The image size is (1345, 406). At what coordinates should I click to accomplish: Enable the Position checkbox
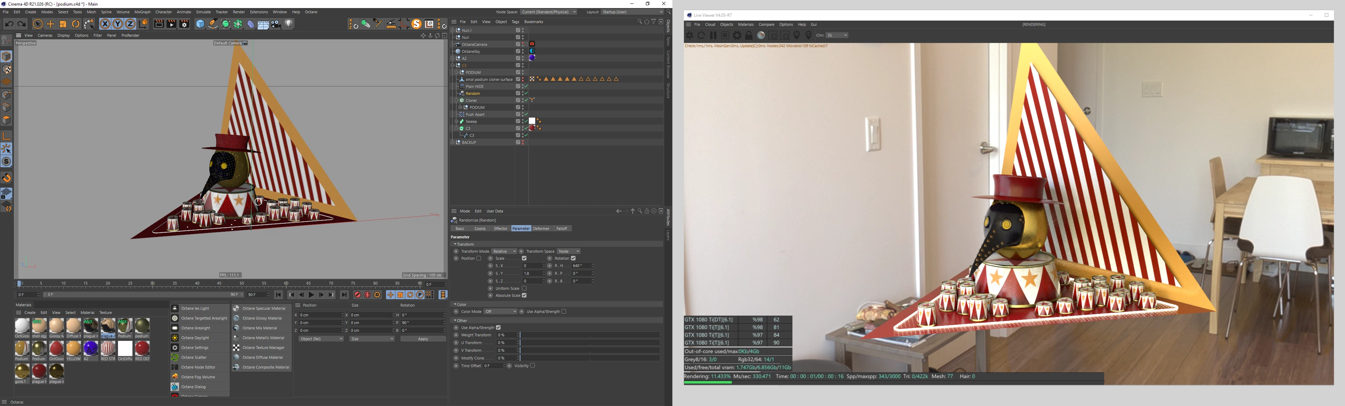[x=478, y=258]
